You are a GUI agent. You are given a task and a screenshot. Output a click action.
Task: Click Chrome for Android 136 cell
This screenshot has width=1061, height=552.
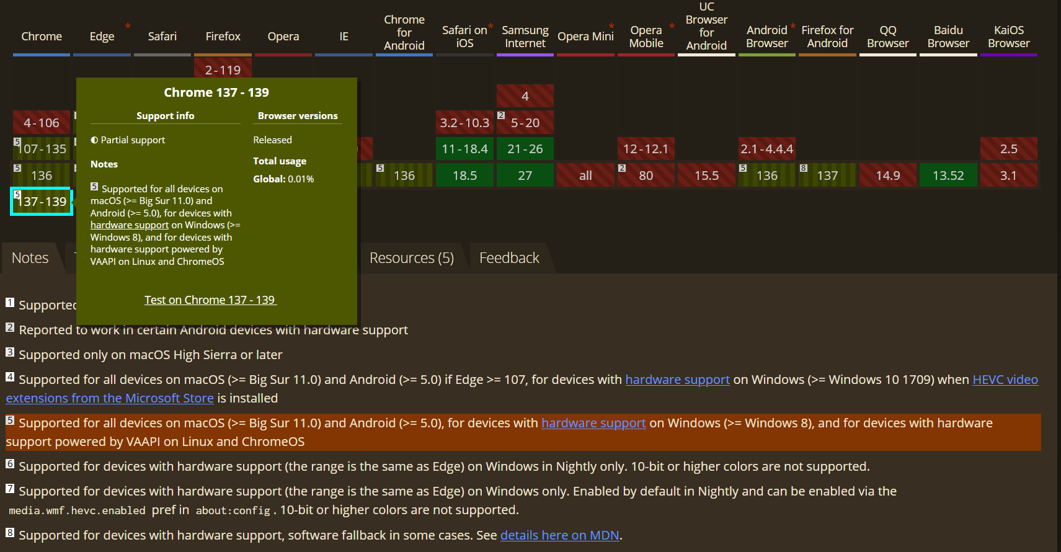[404, 176]
